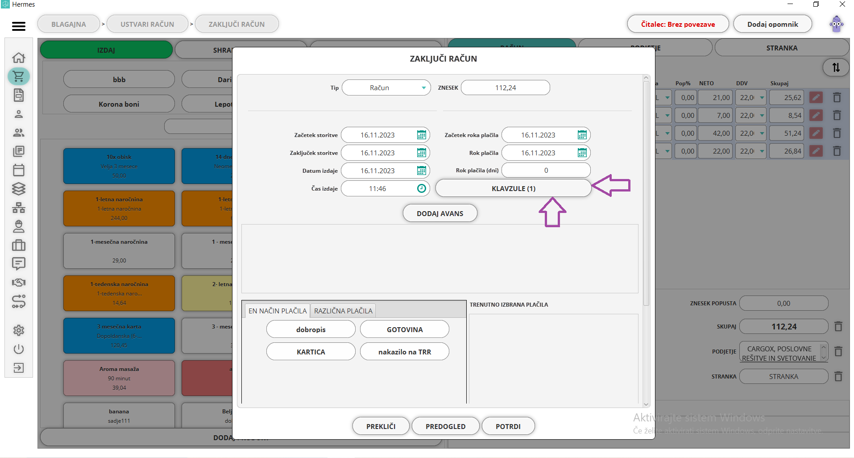Clear SKUPAJ with trash icon
Screen dimensions: 854x458
[838, 327]
